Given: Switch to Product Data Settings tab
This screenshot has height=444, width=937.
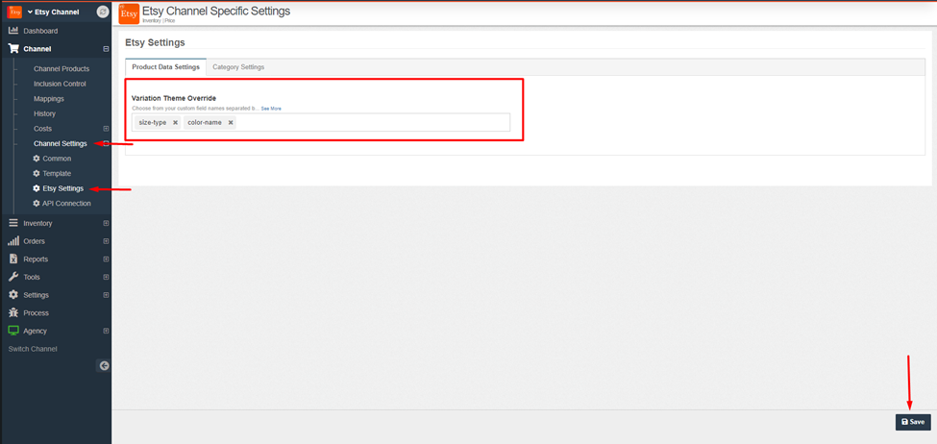Looking at the screenshot, I should (165, 67).
